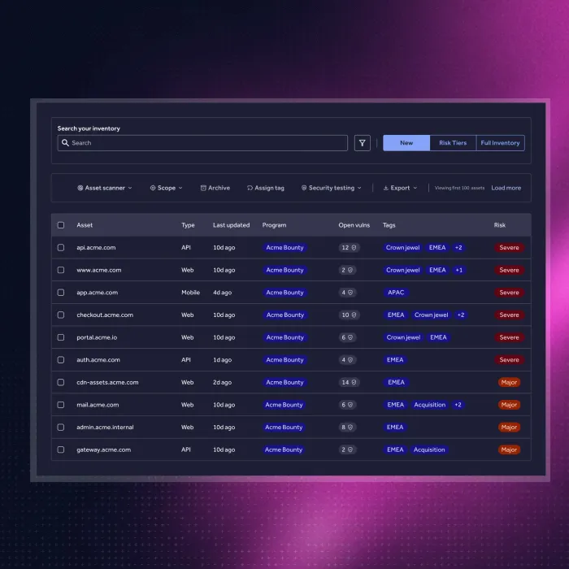569x569 pixels.
Task: Switch to the New tab
Action: 406,143
